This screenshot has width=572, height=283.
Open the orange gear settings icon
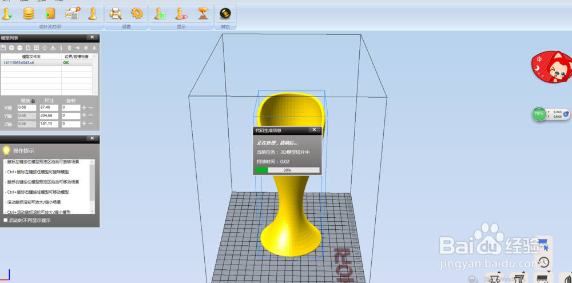pos(137,14)
